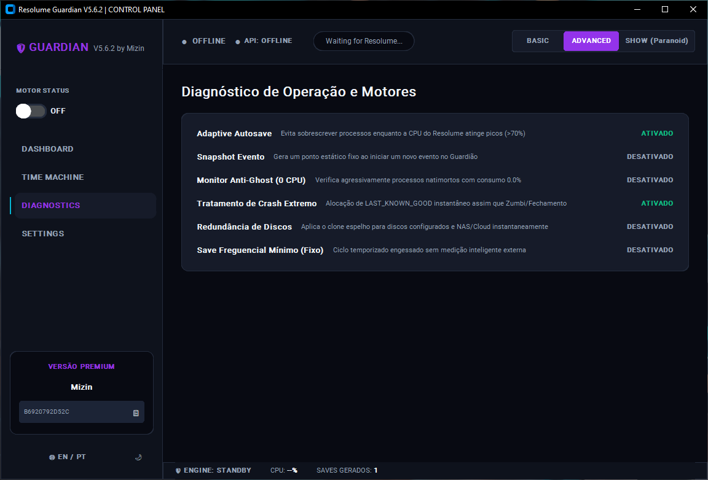Click the Monitor Anti-Ghost description text
Screen dimensions: 708x480
coord(418,180)
